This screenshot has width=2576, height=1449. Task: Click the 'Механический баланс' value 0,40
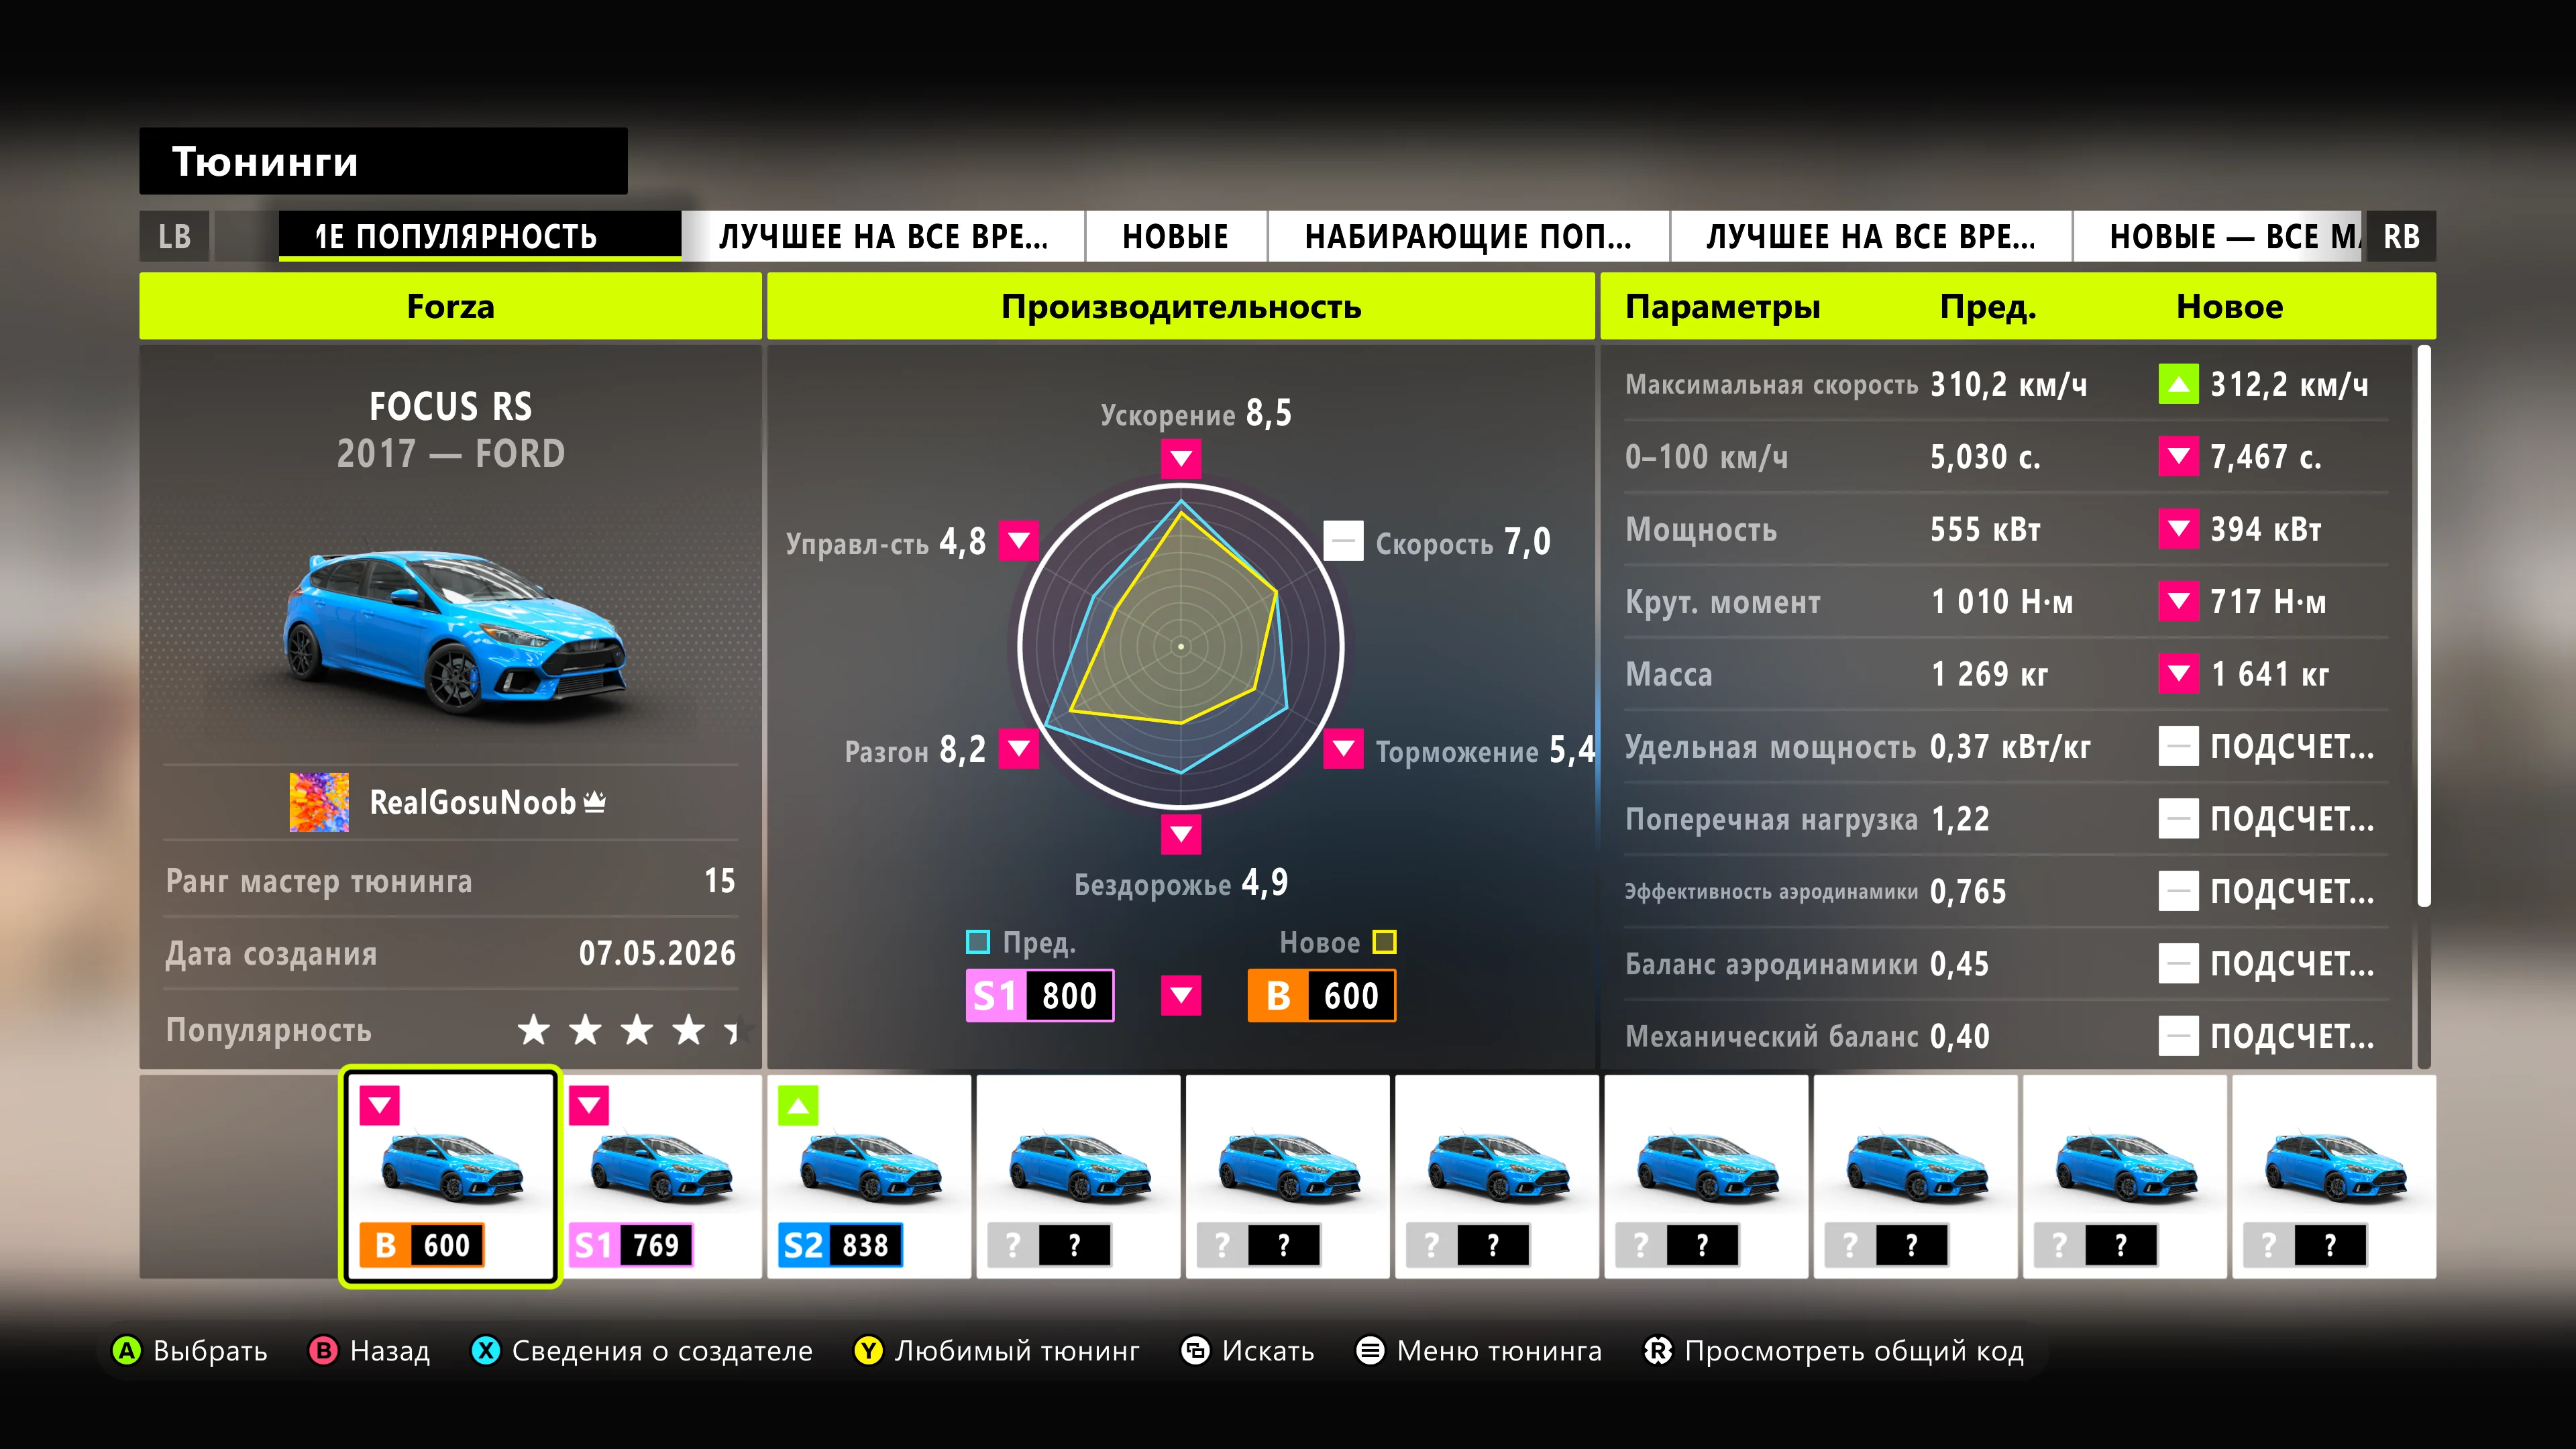[1959, 1036]
